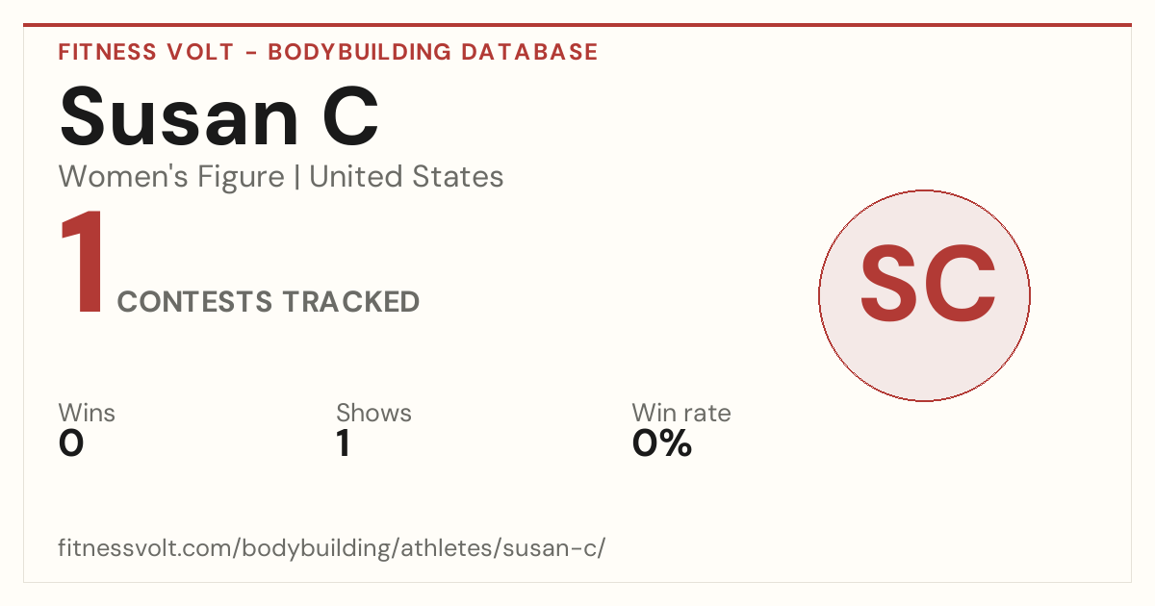Click the Fitness Volt Bodybuilding Database header
Image resolution: width=1155 pixels, height=606 pixels.
coord(328,52)
